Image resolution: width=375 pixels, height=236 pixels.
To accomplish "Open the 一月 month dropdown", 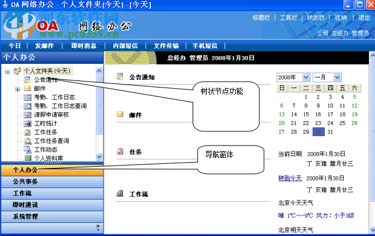I will 336,77.
